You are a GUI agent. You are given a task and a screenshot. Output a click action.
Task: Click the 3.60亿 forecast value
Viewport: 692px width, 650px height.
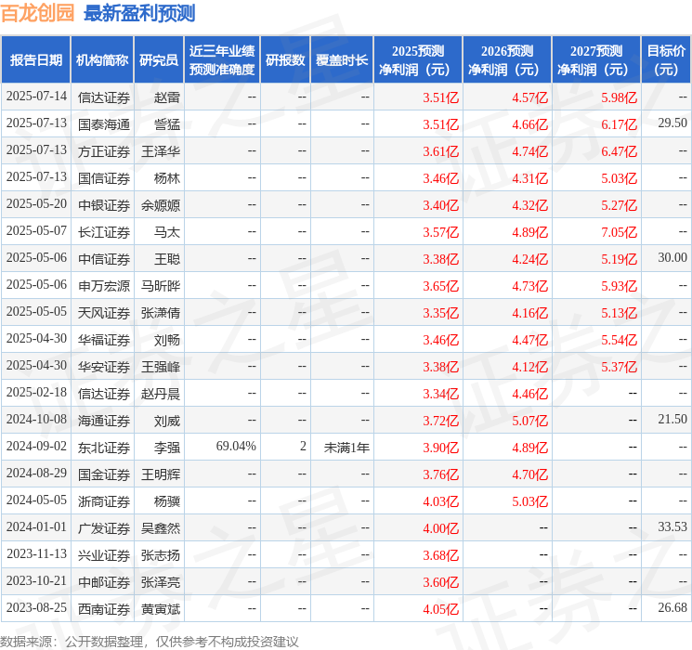(x=440, y=582)
